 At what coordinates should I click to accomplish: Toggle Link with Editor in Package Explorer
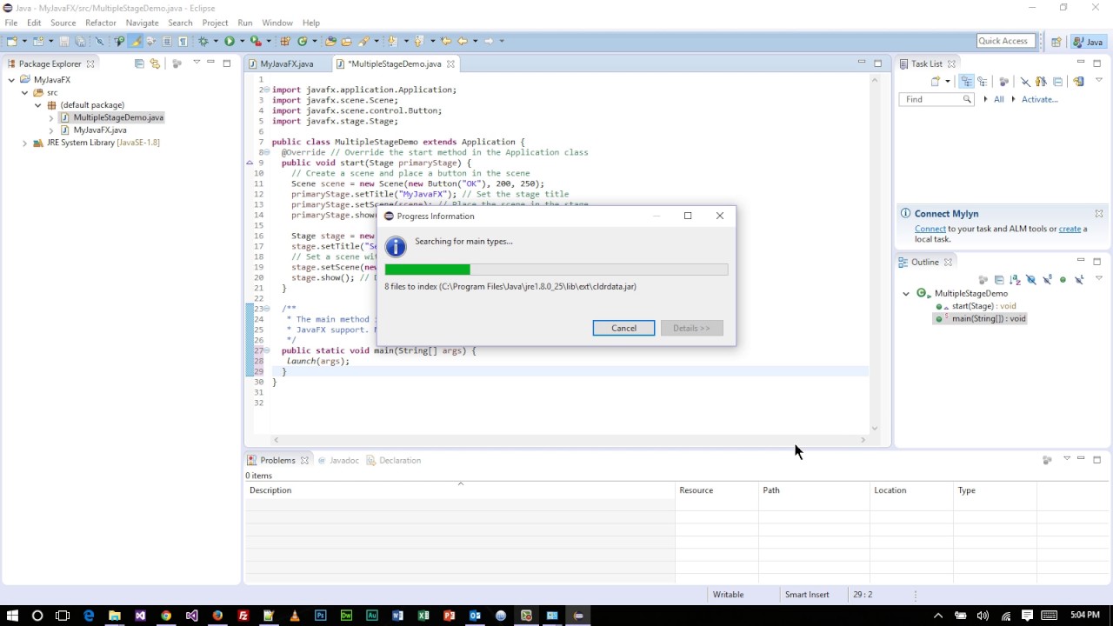(x=155, y=63)
